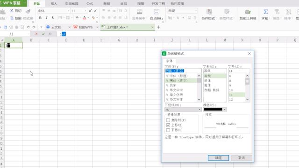Click the undo arrow icon

(x=28, y=27)
